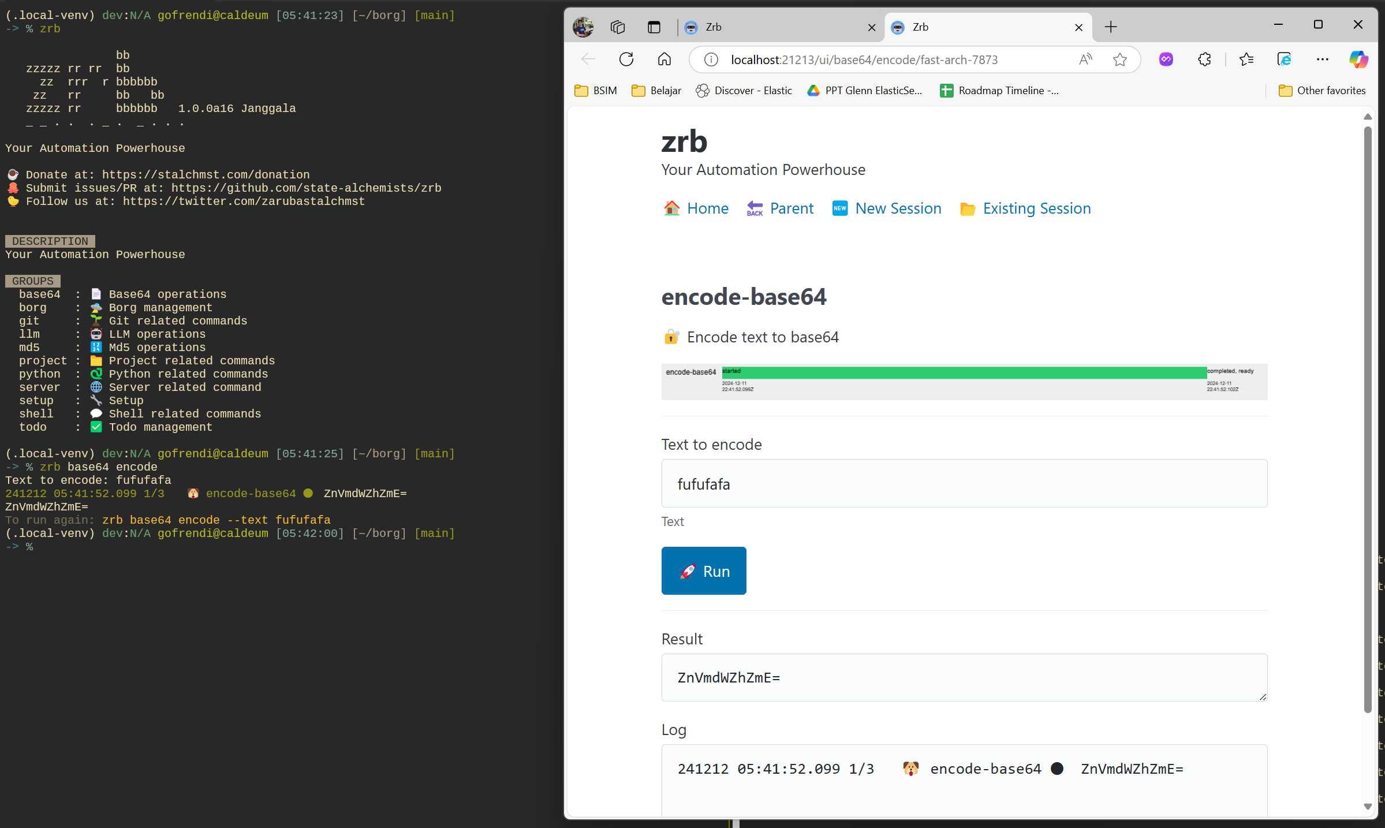Viewport: 1385px width, 828px height.
Task: Click the Twitter URL in the terminal
Action: point(244,201)
